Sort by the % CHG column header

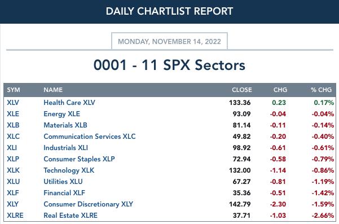[321, 90]
